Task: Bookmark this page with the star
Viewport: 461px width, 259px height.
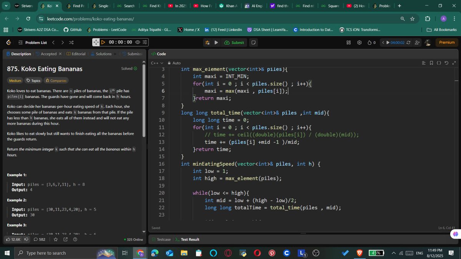Action: click(x=412, y=18)
